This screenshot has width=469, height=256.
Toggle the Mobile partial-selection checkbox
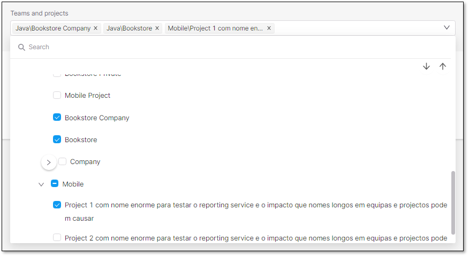point(55,184)
